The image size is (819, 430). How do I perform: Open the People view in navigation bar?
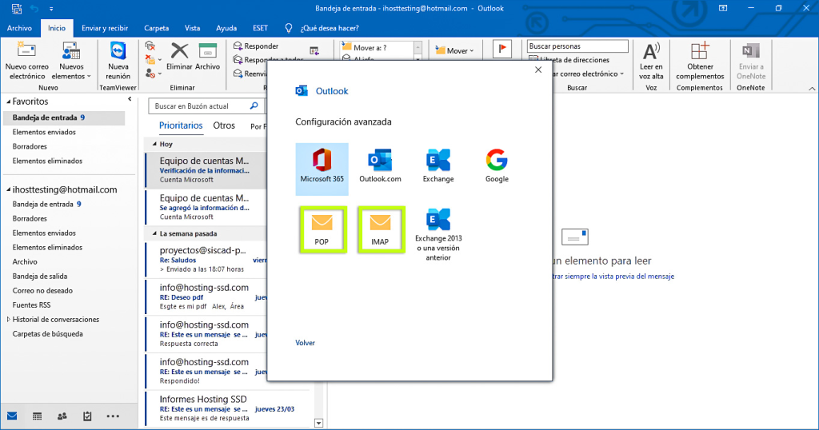pyautogui.click(x=62, y=416)
